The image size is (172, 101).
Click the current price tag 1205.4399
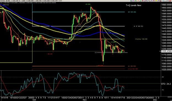[x=166, y=51]
